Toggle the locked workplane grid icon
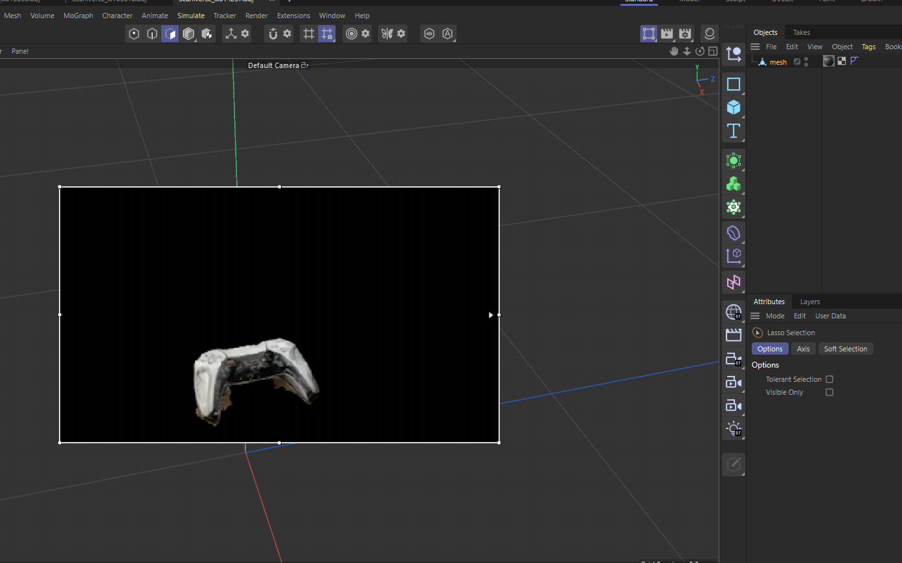Screen dimensions: 902x563 coord(327,34)
